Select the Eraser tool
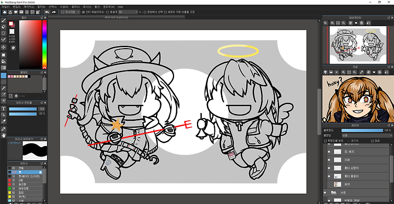 (x=3, y=27)
